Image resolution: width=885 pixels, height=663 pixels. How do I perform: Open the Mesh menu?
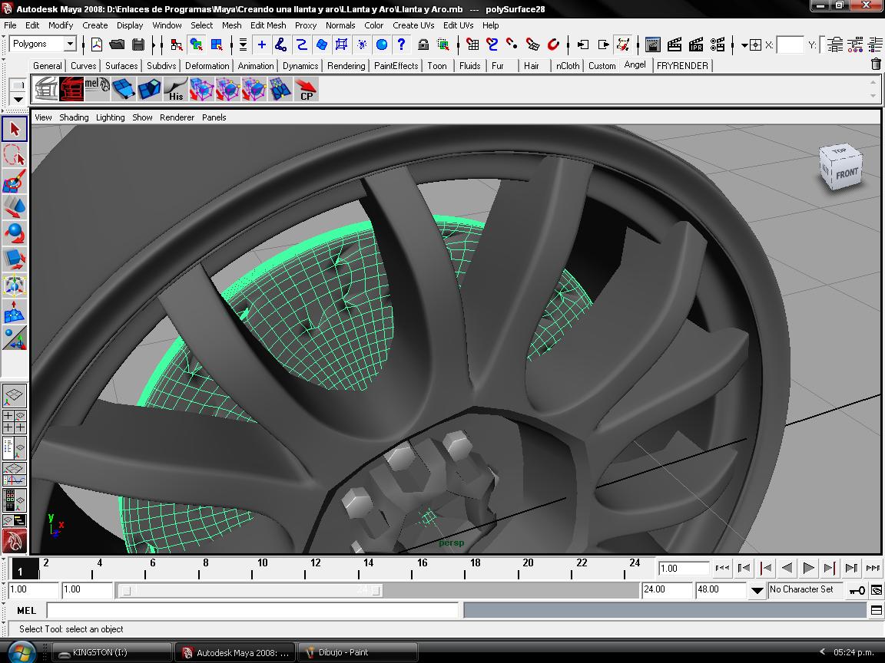[231, 25]
